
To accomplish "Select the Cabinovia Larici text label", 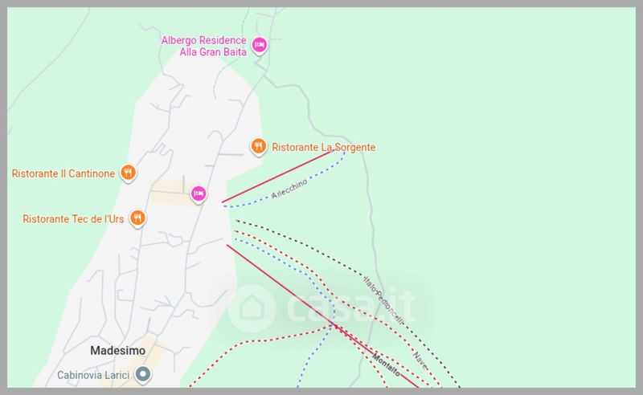I will pos(93,375).
